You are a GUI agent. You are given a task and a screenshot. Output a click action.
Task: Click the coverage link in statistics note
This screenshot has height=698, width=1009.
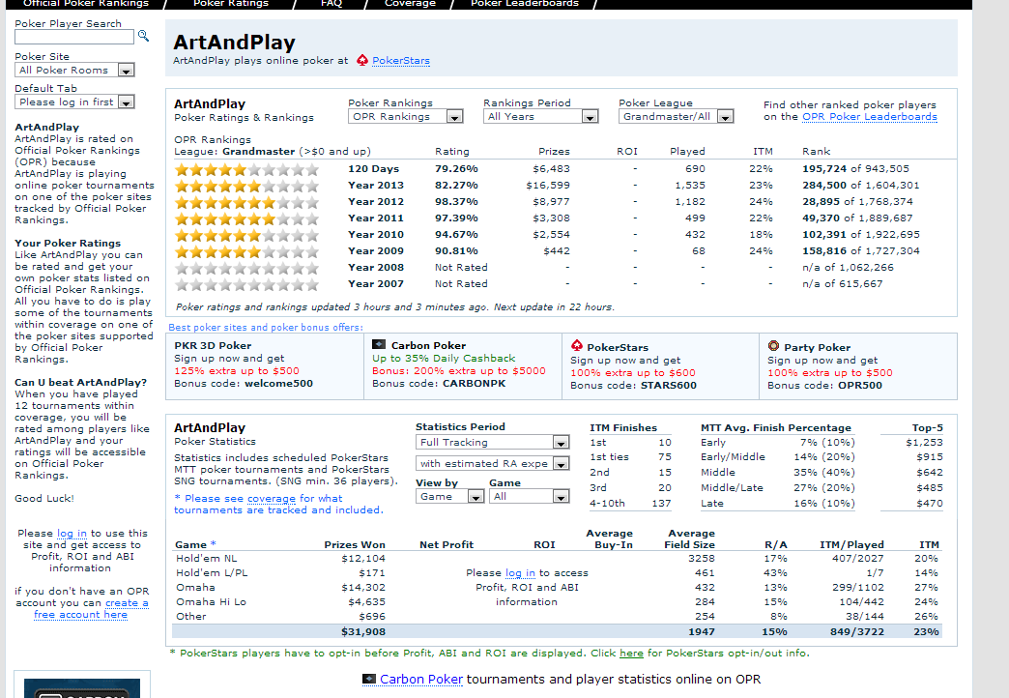272,499
